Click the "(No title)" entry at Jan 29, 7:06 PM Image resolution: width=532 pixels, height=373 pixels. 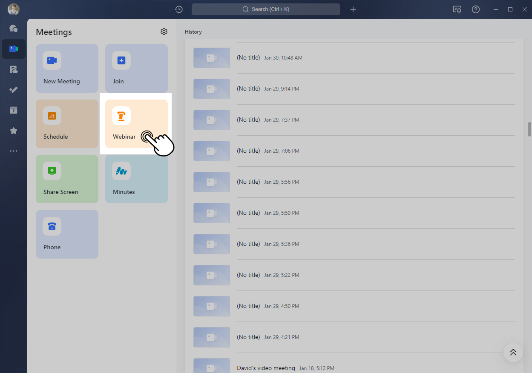point(248,151)
